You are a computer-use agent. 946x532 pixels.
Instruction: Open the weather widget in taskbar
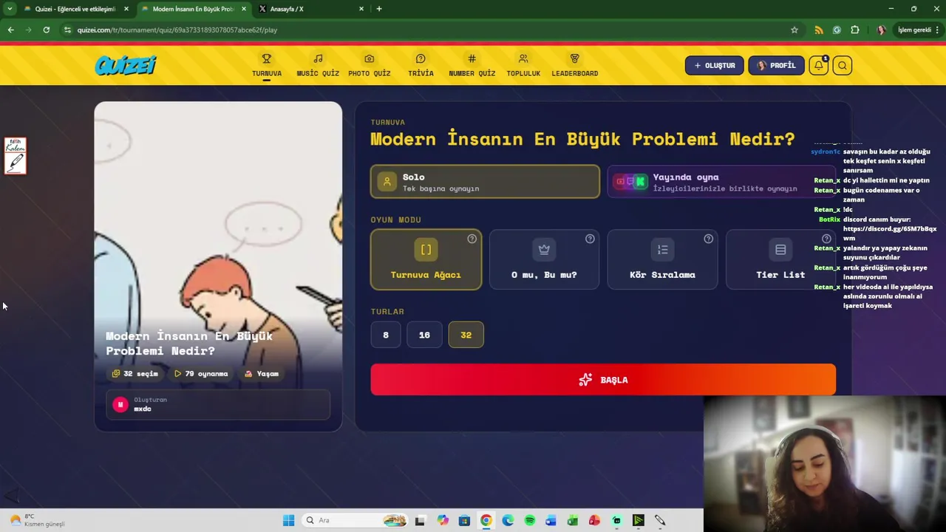[x=37, y=520]
